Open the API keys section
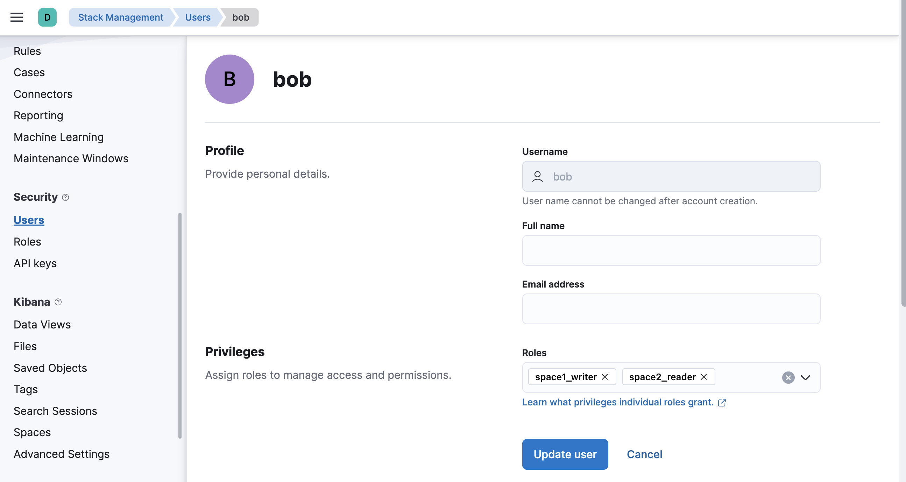Image resolution: width=906 pixels, height=482 pixels. [35, 263]
